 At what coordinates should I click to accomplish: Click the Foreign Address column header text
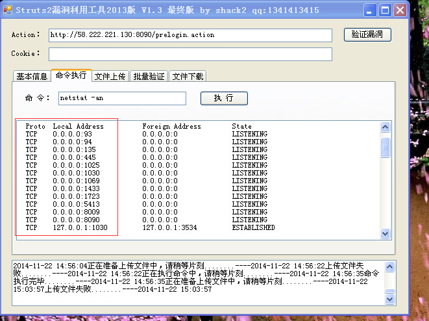pos(171,126)
